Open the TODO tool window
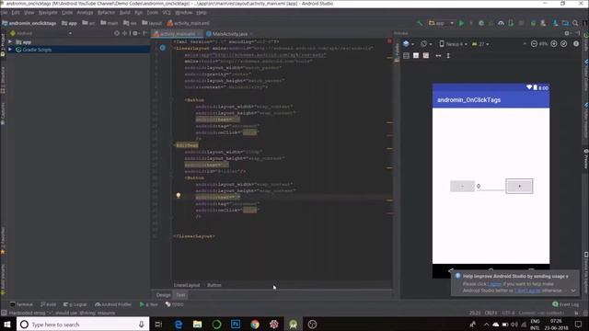 [x=175, y=304]
